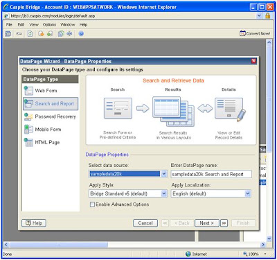This screenshot has width=277, height=260.
Task: Click the horizontal scrollbar left arrow
Action: [x=6, y=245]
